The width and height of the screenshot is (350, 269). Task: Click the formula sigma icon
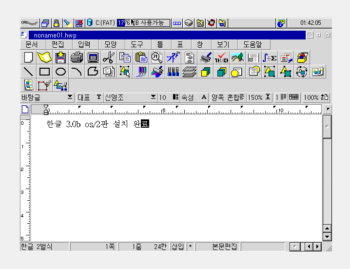coord(269,58)
